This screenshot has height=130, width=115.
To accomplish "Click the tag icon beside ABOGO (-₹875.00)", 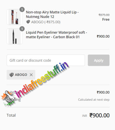I will tap(28, 22).
